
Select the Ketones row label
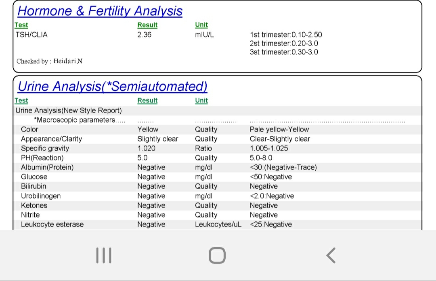click(x=34, y=206)
